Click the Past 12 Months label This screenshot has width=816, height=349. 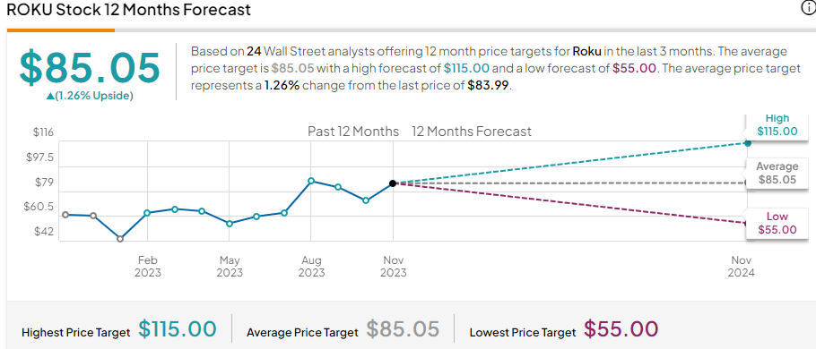[x=353, y=132]
